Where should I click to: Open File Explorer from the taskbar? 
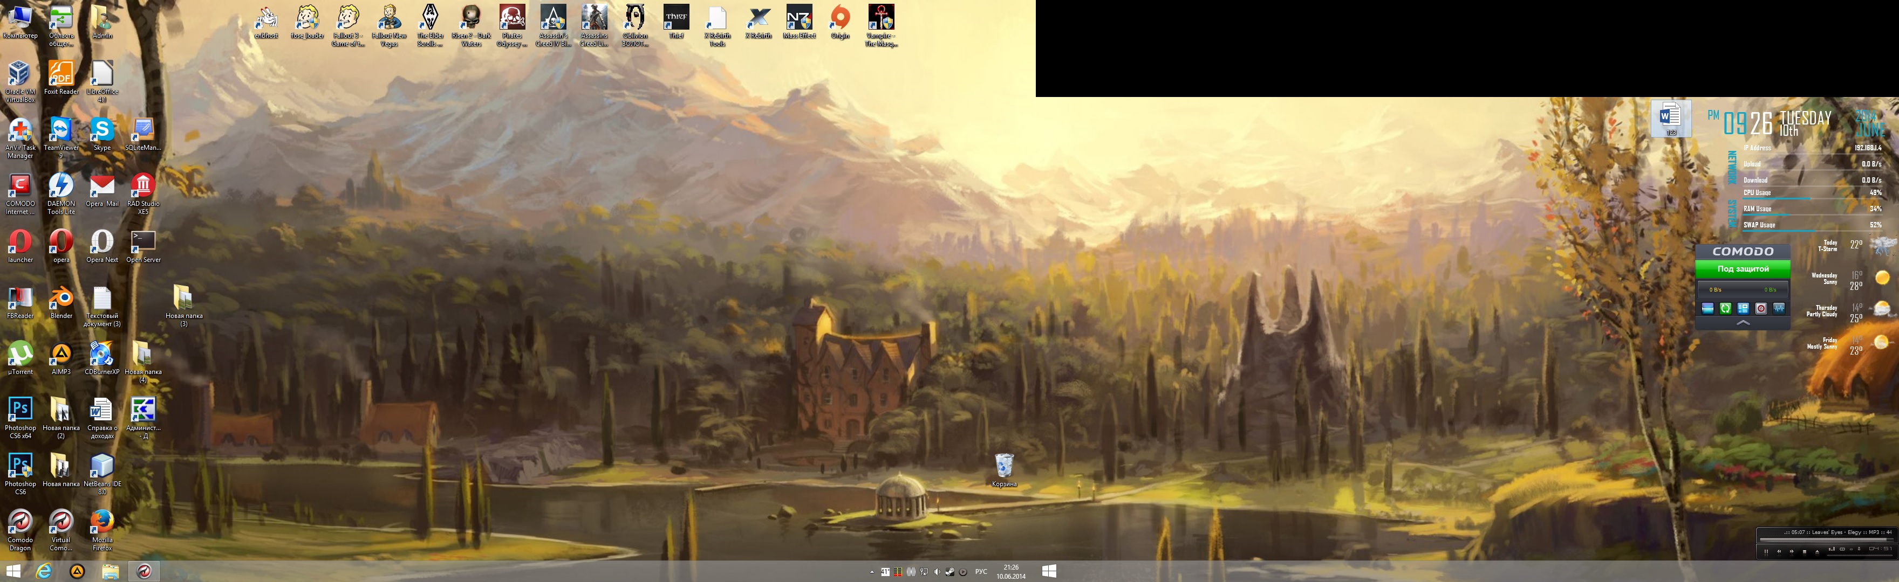pyautogui.click(x=110, y=572)
